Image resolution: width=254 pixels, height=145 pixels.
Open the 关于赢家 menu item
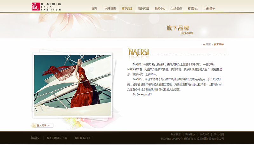(110, 9)
